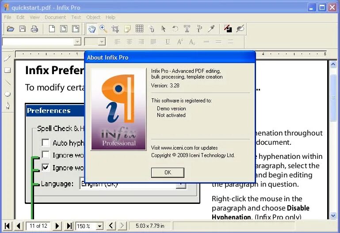Click the 'Copyright © 2009 Iceni Technology Ltd.' text
340x233 pixels.
point(193,155)
